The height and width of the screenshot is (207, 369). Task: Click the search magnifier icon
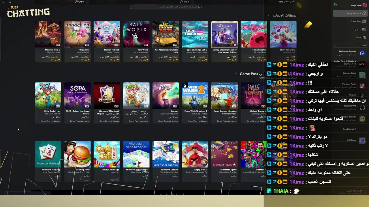point(199,7)
